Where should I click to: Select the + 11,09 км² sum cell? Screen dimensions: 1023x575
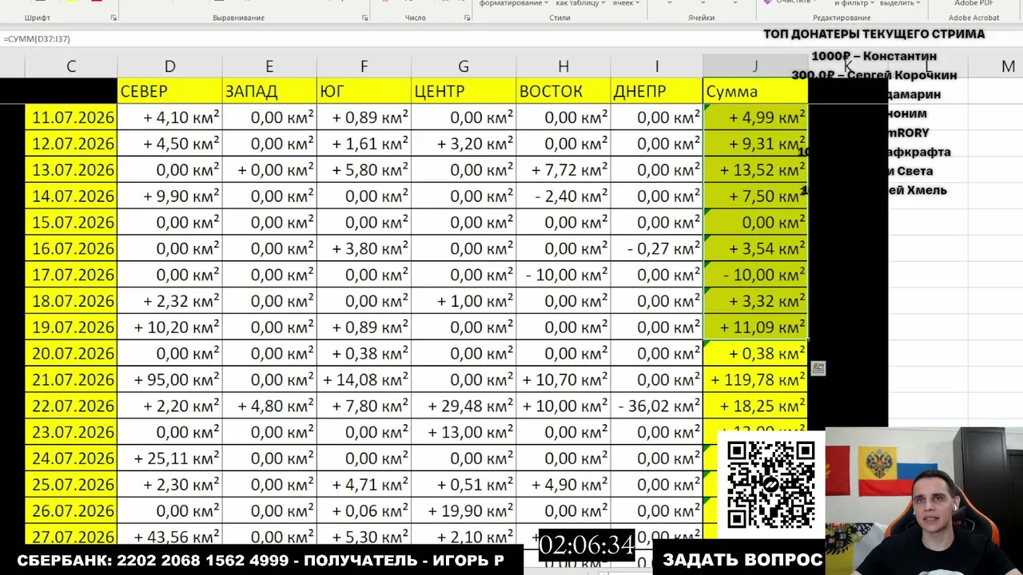[755, 327]
